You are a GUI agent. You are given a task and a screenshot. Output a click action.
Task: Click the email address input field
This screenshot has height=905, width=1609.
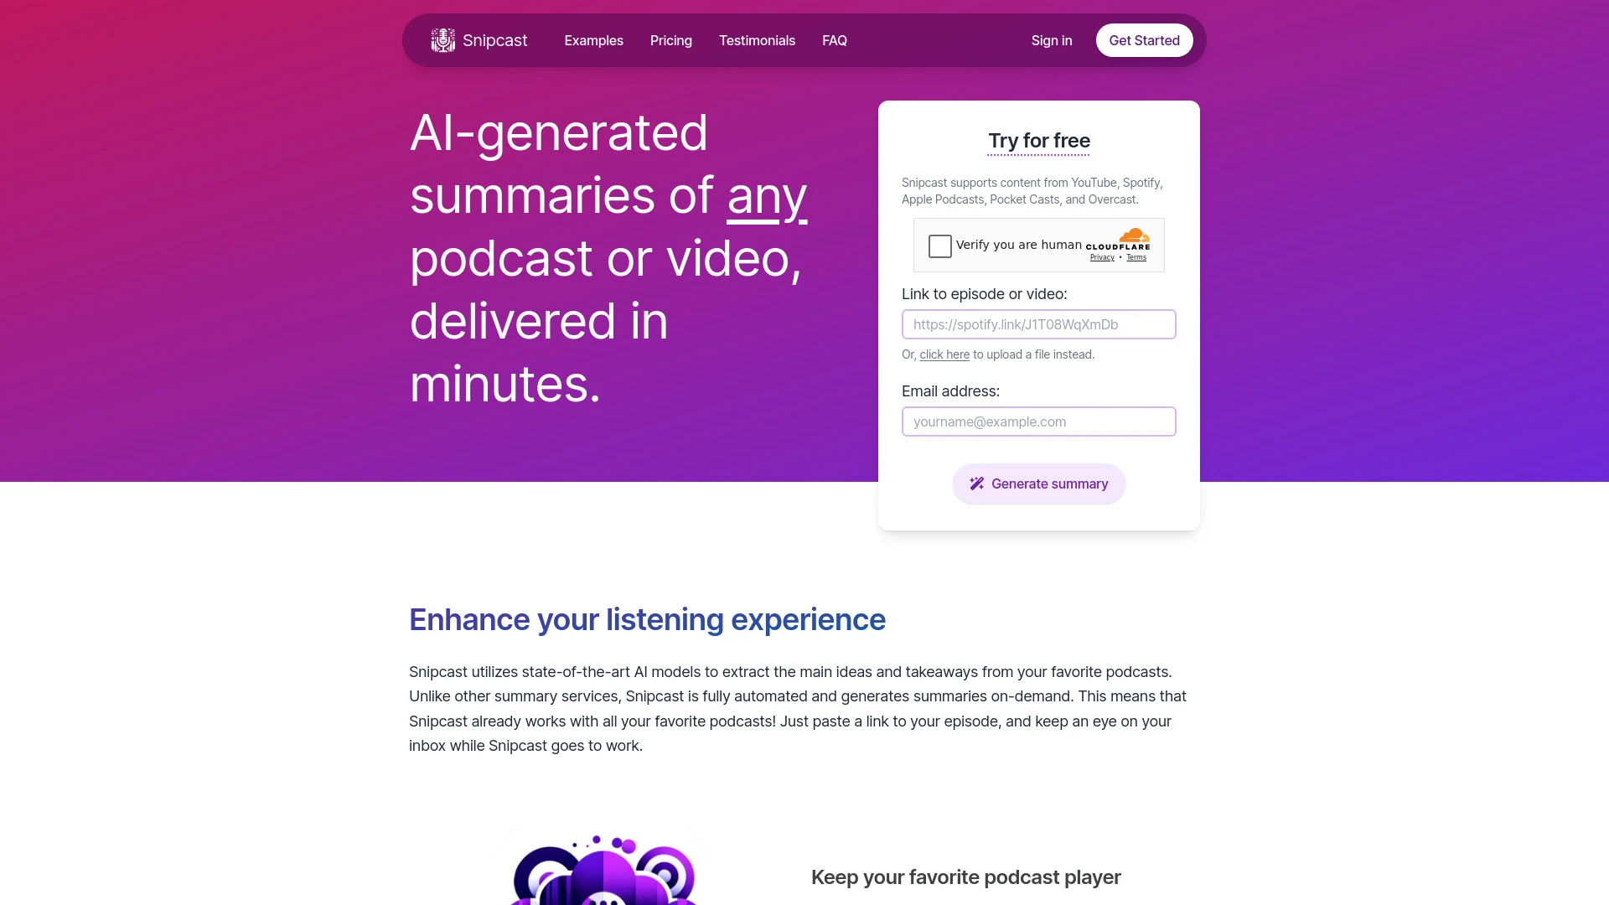point(1039,421)
